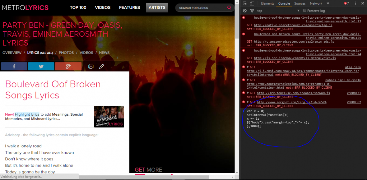
Task: Enable the Preserve log checkbox
Action: pyautogui.click(x=305, y=11)
